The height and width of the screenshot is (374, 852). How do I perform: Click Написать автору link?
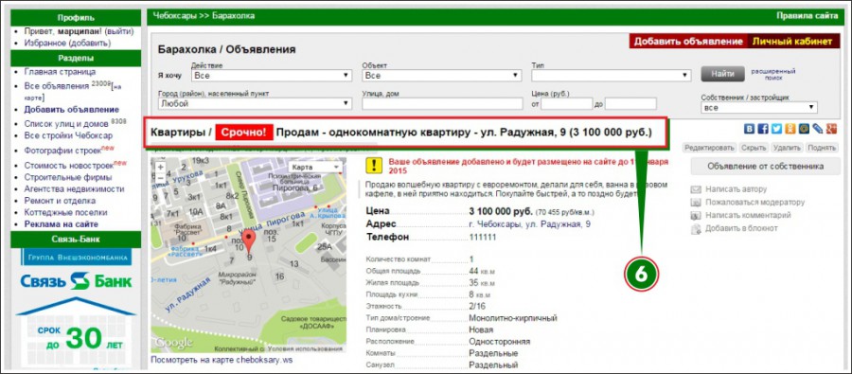(x=736, y=189)
